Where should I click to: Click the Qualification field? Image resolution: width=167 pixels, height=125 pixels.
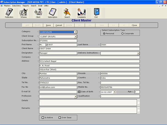point(120,96)
